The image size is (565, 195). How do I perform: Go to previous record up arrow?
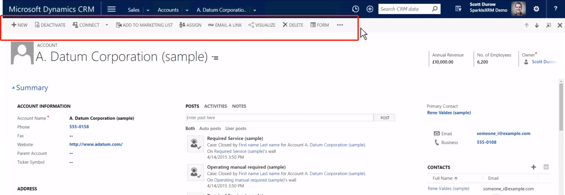(x=526, y=25)
